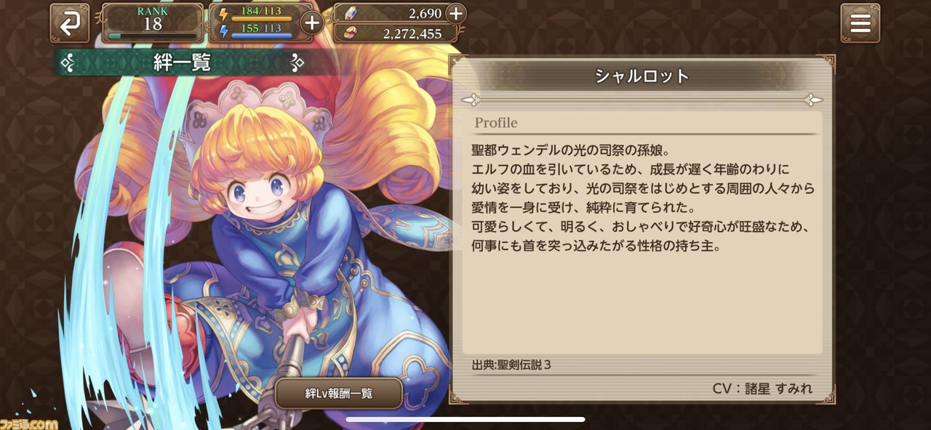Tap the RANK 18 experience bar
The image size is (931, 430).
point(153,35)
